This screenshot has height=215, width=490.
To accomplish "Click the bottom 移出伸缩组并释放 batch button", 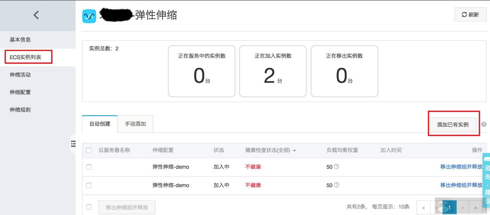I will pos(127,207).
